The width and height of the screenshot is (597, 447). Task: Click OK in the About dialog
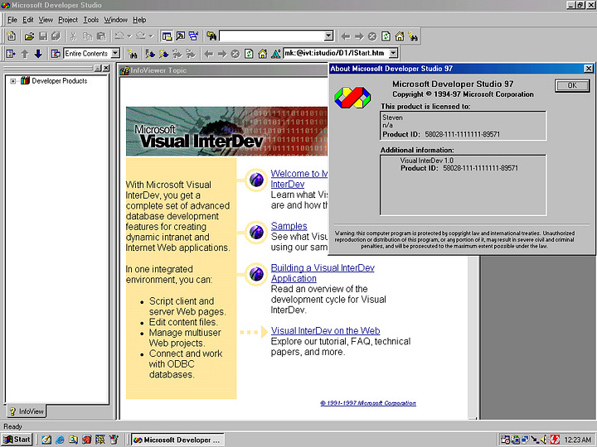point(572,85)
